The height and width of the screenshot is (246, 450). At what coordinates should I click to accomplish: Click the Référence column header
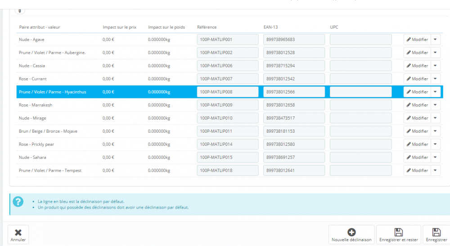207,27
